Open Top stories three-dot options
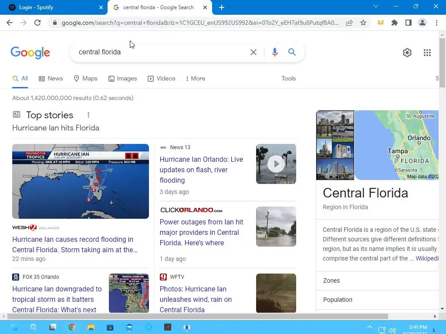Image resolution: width=446 pixels, height=334 pixels. (88, 115)
